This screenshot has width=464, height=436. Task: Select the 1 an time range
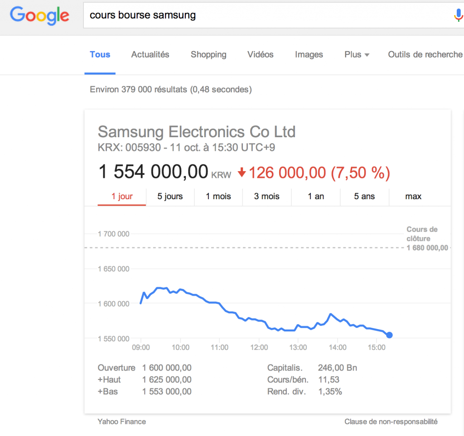tap(316, 196)
